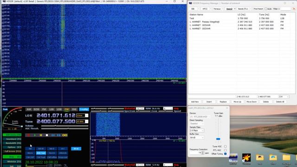Screen dimensions: 297x167
Task: Open the dropdown arrow next to User2
Action: pos(235,9)
